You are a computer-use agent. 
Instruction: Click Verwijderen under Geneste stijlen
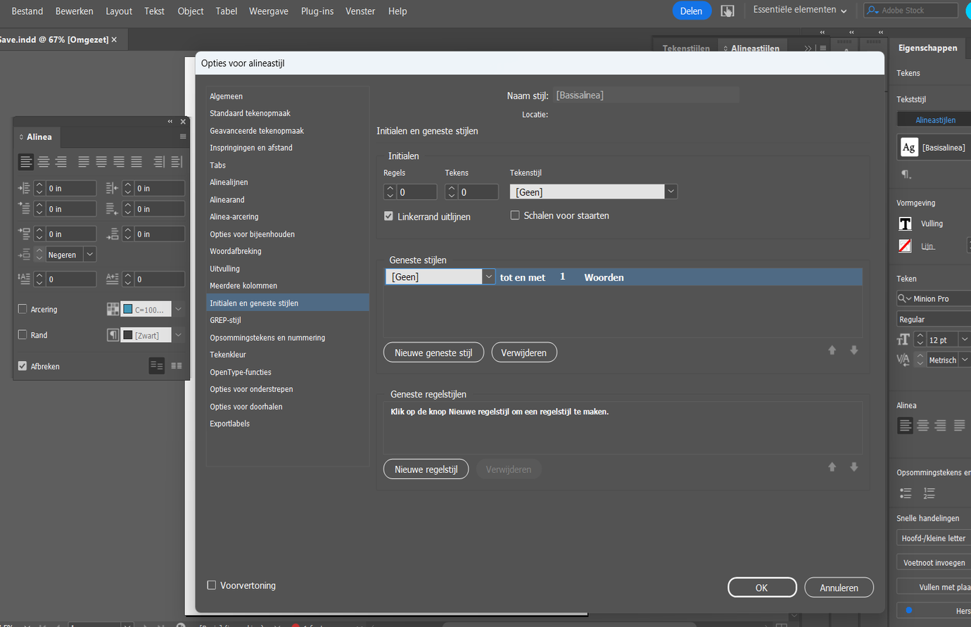[x=523, y=353]
